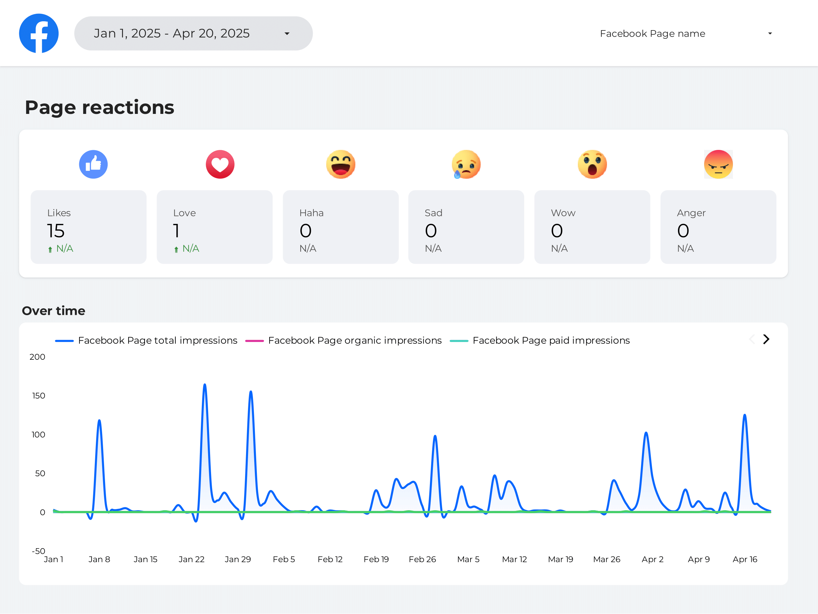Click the Facebook logo icon
The width and height of the screenshot is (818, 614).
pos(39,33)
